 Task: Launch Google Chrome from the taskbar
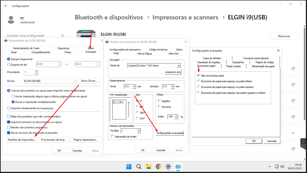click(x=158, y=166)
